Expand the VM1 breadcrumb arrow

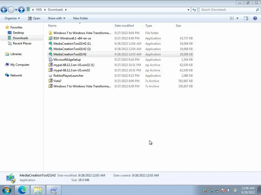(45, 10)
